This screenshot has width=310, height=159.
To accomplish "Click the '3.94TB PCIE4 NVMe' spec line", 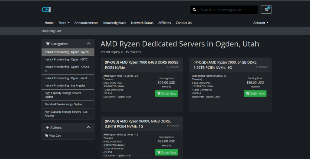I will (114, 145).
